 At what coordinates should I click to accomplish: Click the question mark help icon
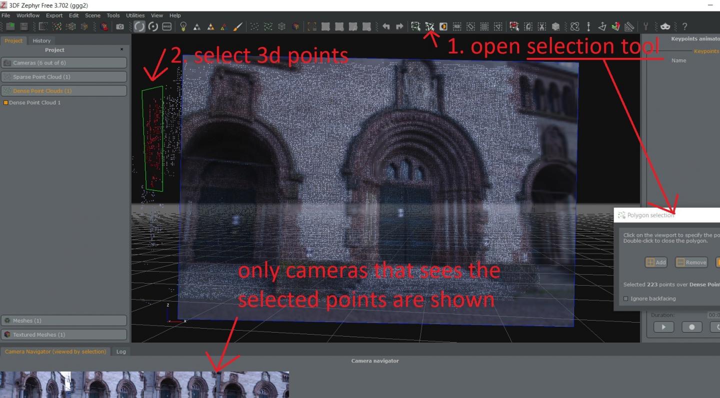pyautogui.click(x=684, y=26)
